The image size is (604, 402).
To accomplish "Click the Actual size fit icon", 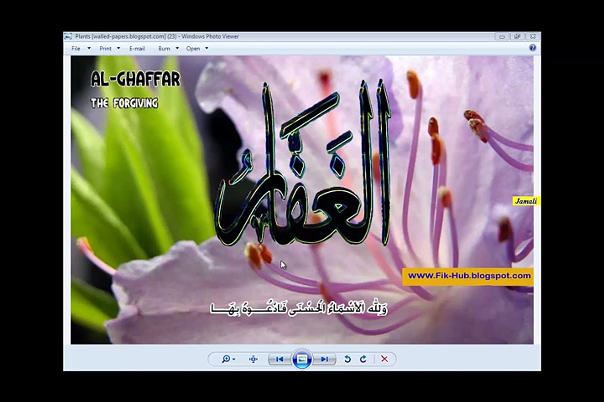I will (254, 359).
